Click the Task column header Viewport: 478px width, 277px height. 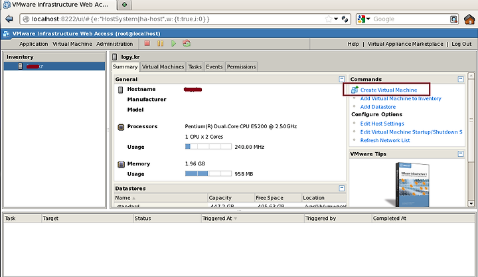(x=23, y=218)
